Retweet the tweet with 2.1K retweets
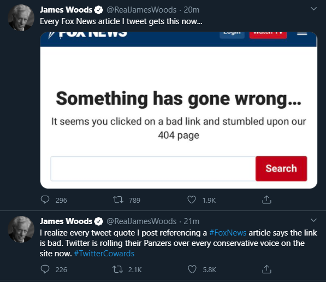 [117, 269]
